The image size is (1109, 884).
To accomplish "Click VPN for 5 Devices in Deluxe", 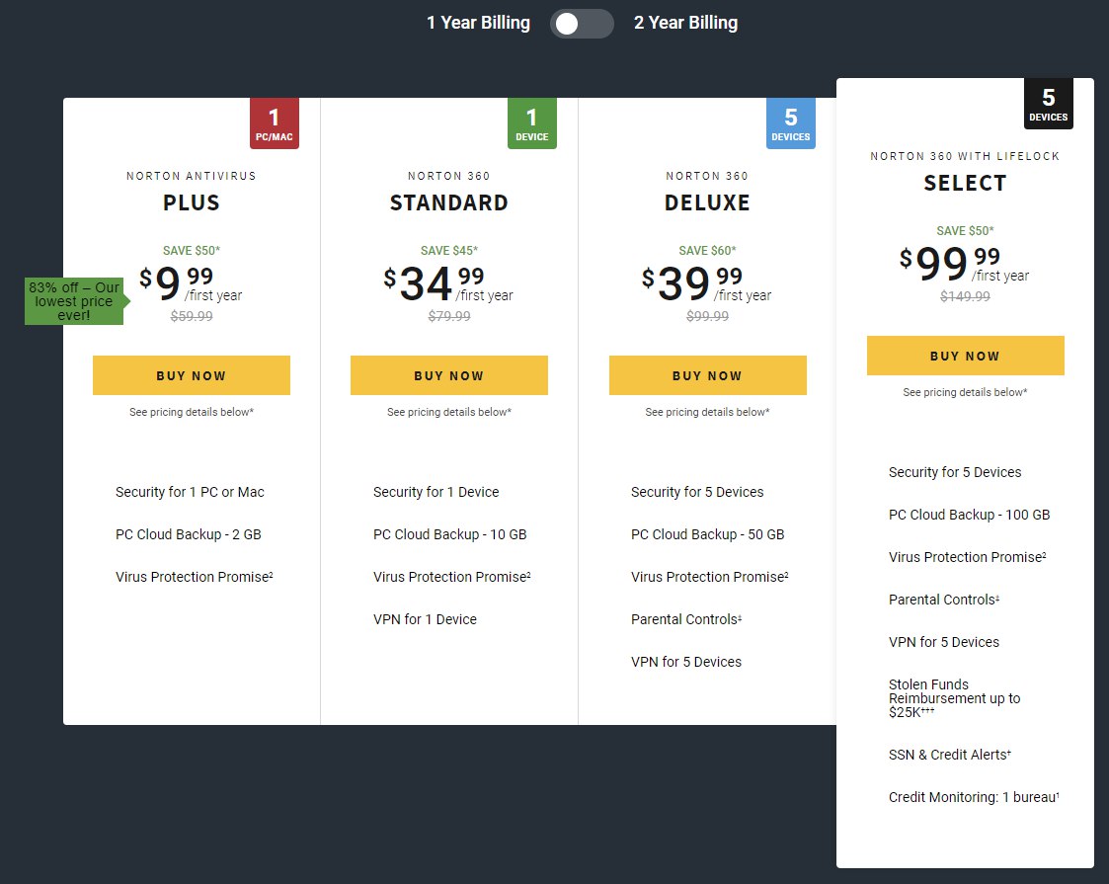I will coord(686,662).
